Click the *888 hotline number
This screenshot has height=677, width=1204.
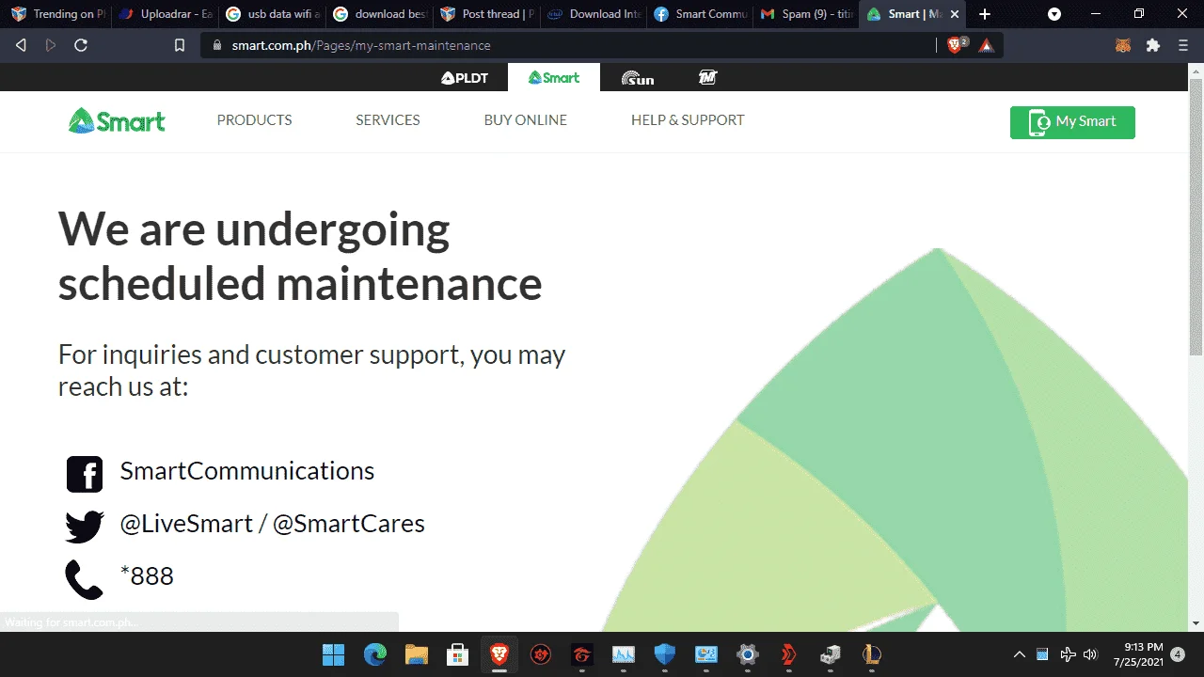click(x=148, y=576)
